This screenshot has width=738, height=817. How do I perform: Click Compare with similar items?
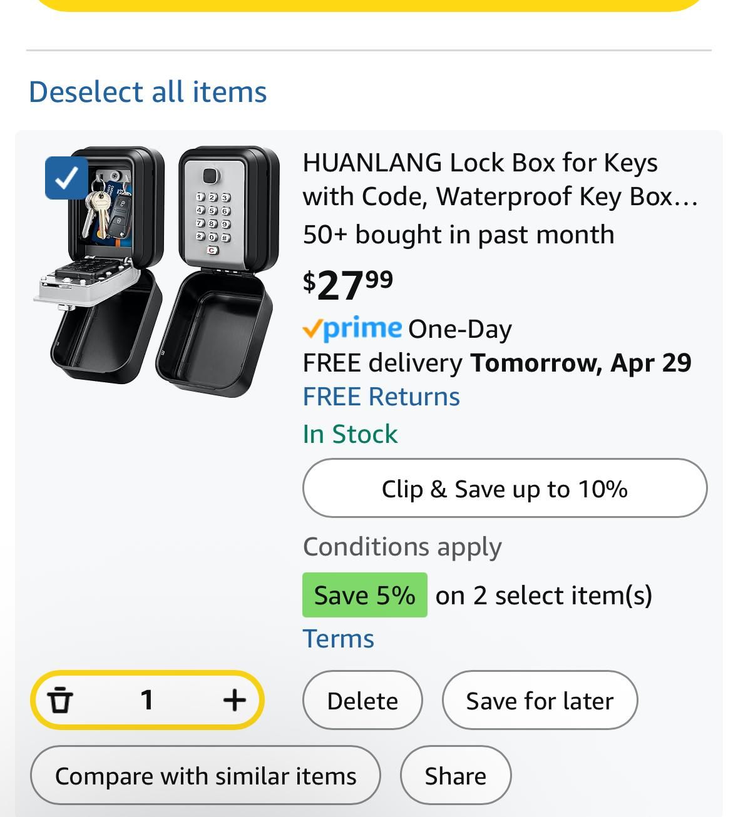tap(205, 776)
